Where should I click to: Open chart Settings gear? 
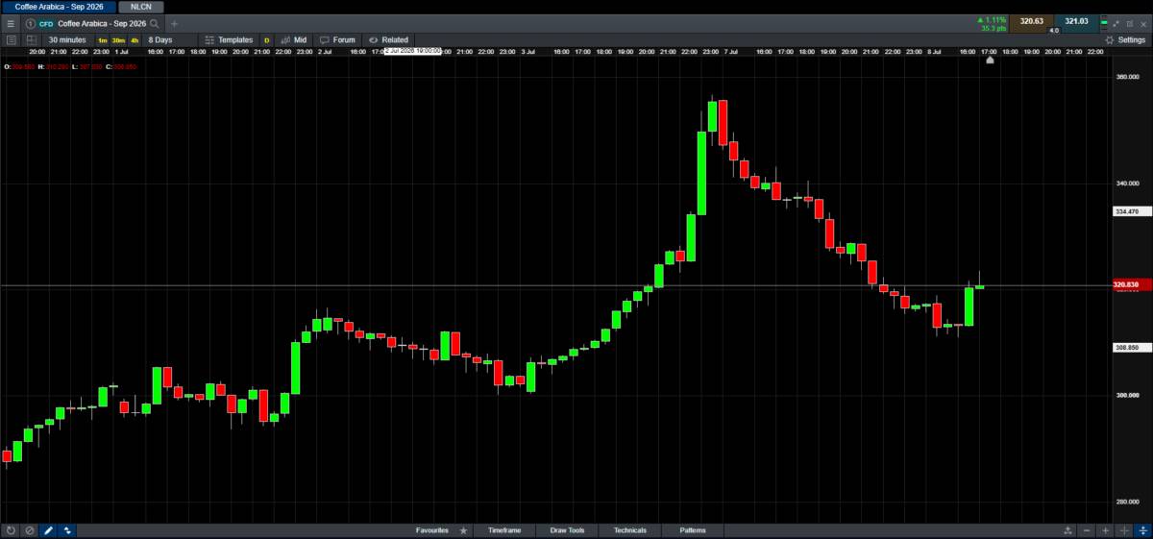(1124, 40)
